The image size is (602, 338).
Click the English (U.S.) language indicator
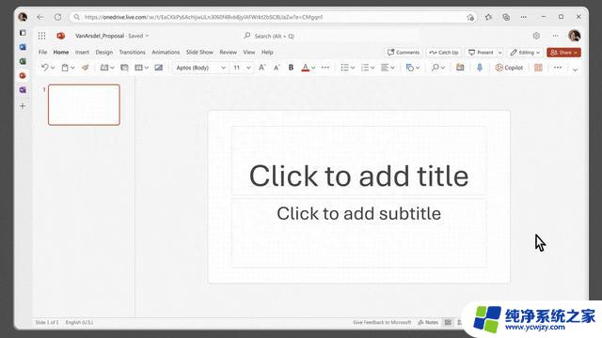tap(79, 322)
